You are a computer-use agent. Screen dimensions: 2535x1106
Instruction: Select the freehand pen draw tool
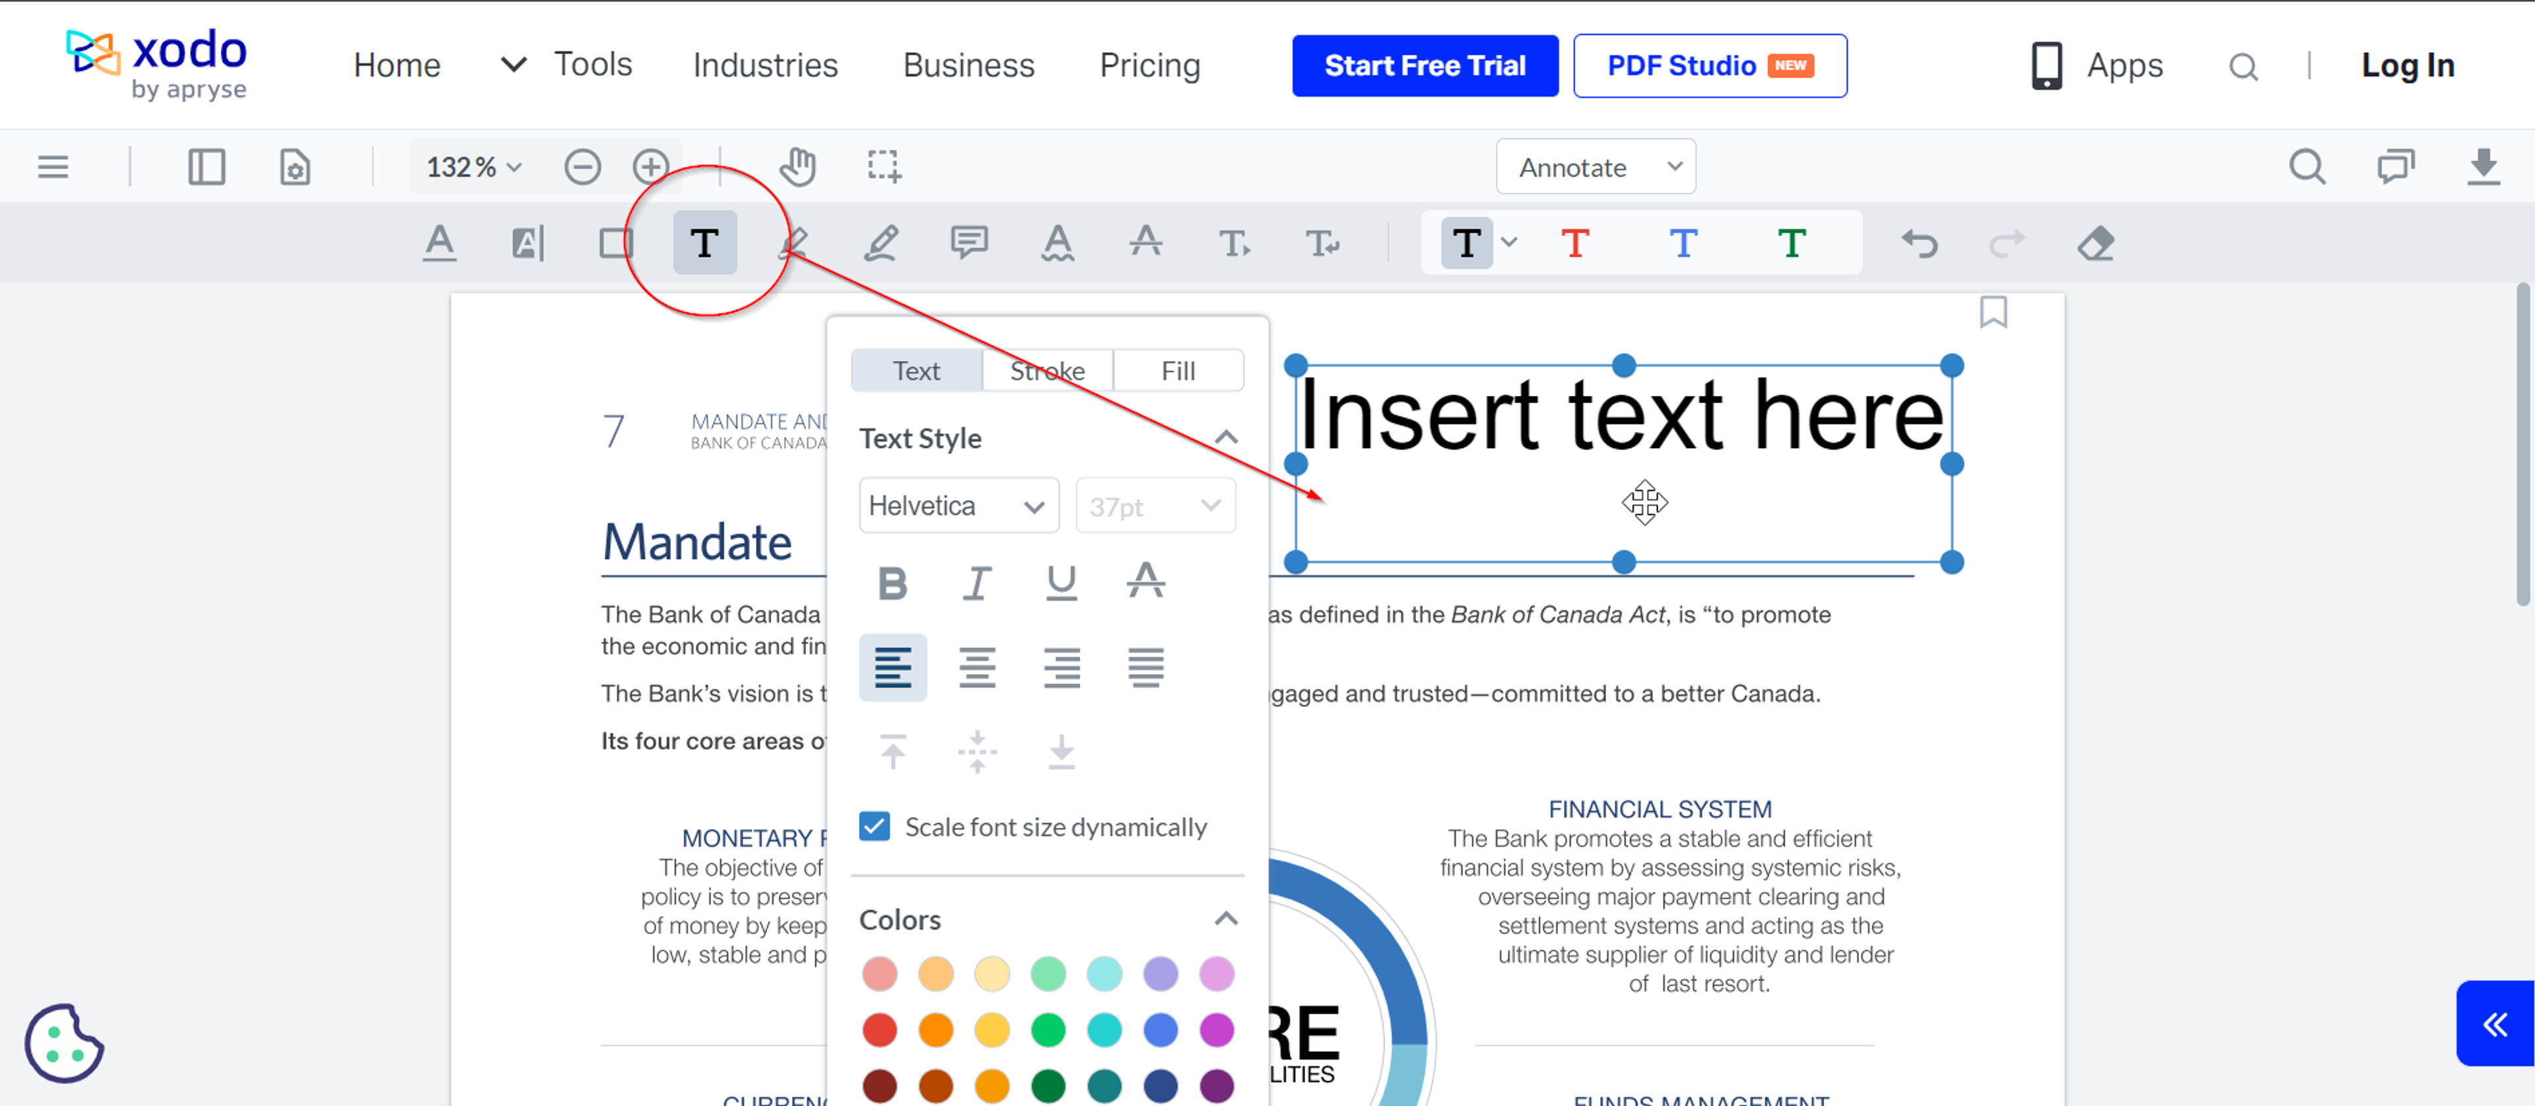(x=881, y=243)
